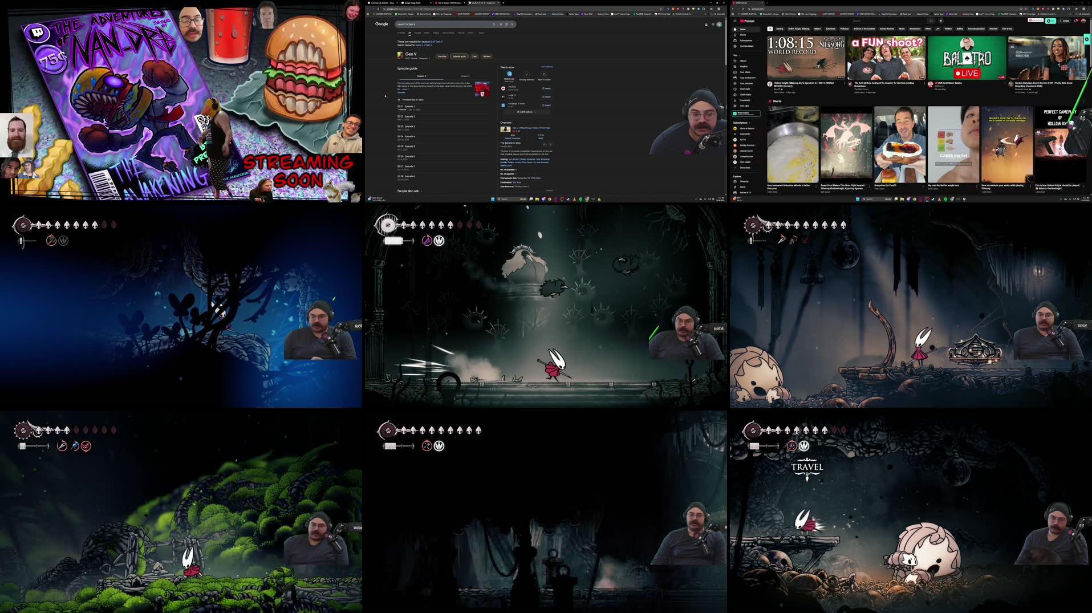The image size is (1092, 613).
Task: Open History in YouTube sidebar
Action: (x=746, y=60)
